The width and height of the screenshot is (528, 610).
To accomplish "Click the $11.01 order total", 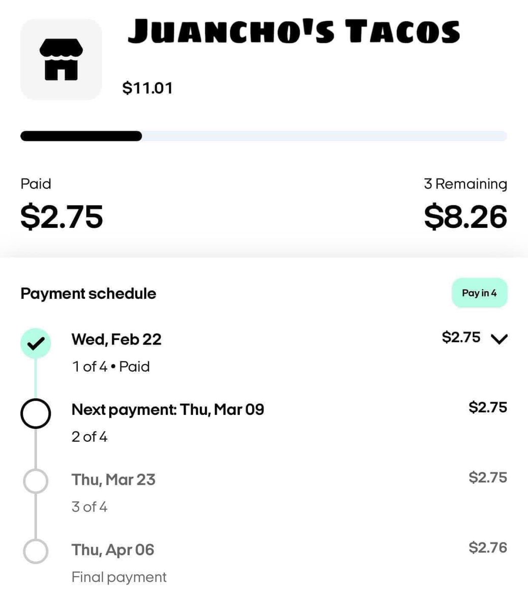I will 147,88.
